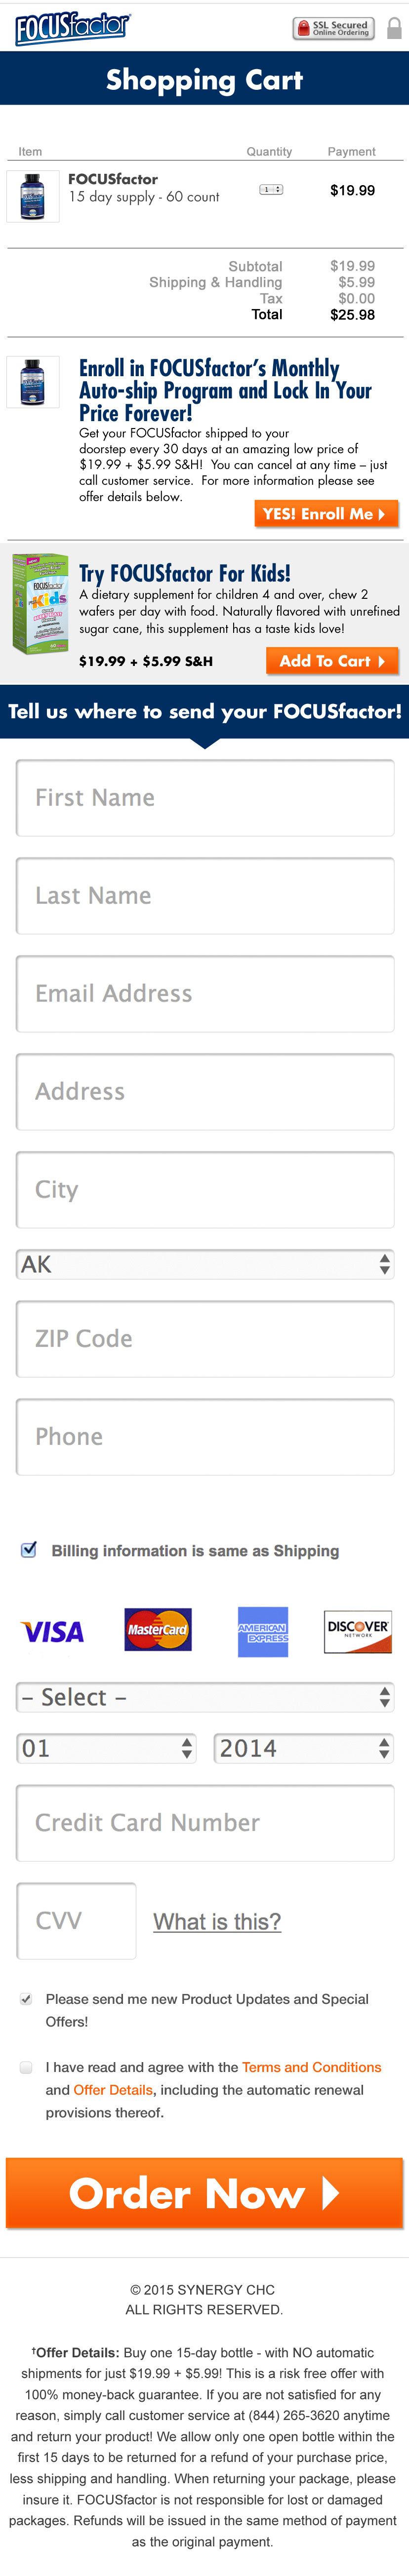Open the expiration year 2014 dropdown
Image resolution: width=409 pixels, height=2576 pixels.
[304, 1748]
